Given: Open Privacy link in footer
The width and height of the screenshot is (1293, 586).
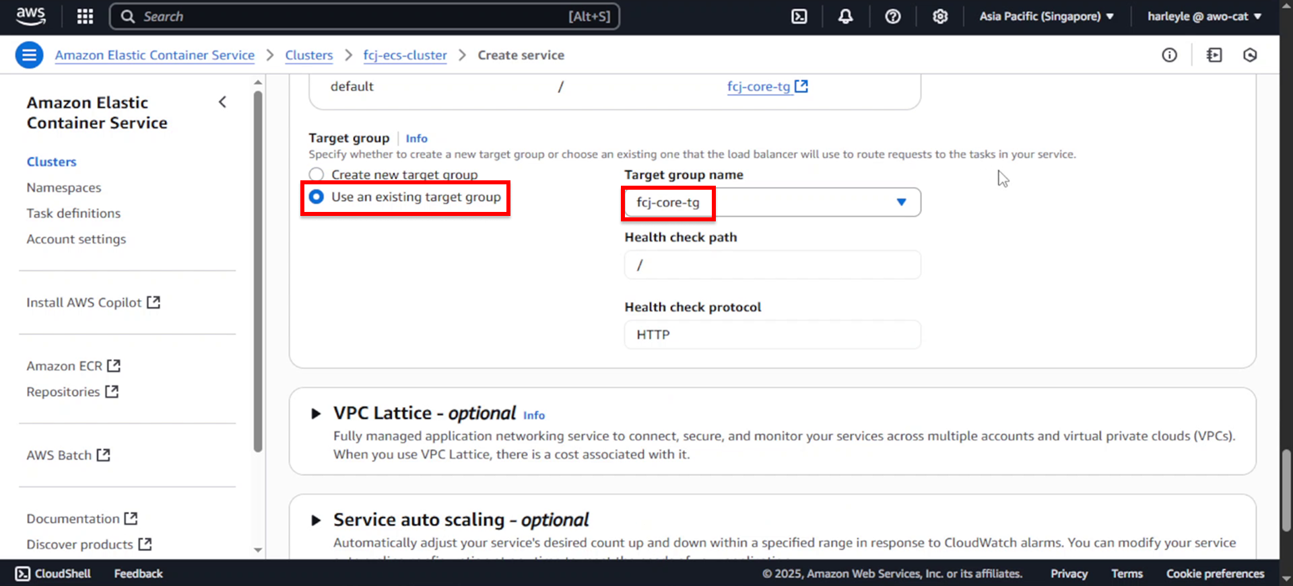Looking at the screenshot, I should click(x=1069, y=573).
